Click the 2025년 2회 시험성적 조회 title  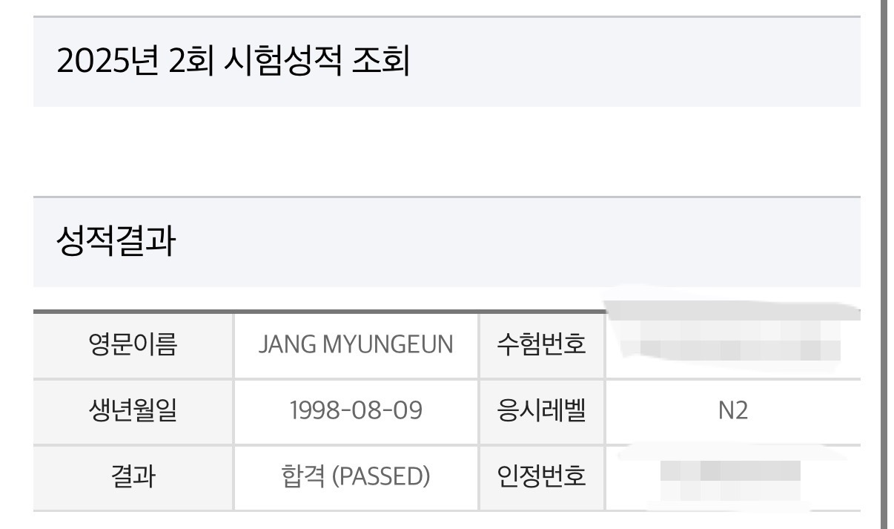[x=233, y=61]
